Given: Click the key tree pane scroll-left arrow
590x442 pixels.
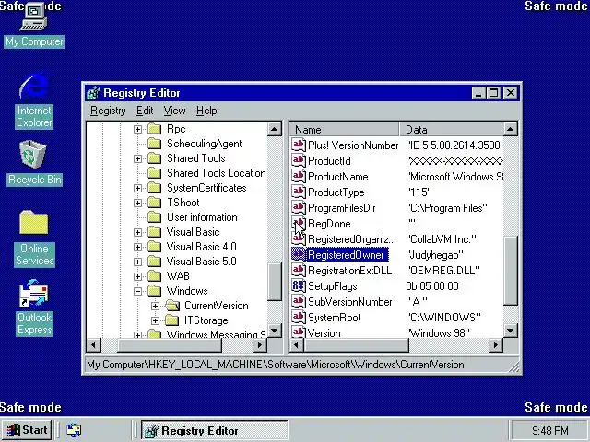Looking at the screenshot, I should coord(94,344).
